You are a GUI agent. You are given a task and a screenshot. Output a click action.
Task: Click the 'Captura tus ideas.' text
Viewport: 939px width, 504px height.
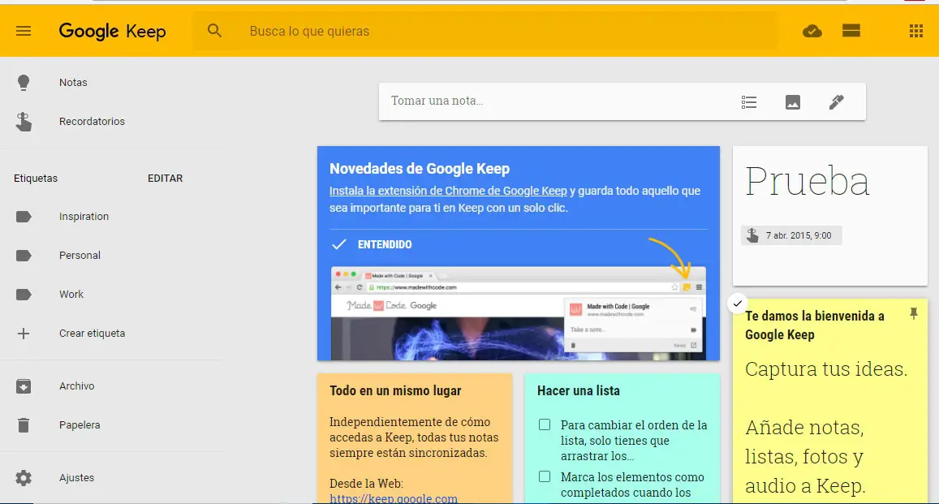[x=826, y=368]
